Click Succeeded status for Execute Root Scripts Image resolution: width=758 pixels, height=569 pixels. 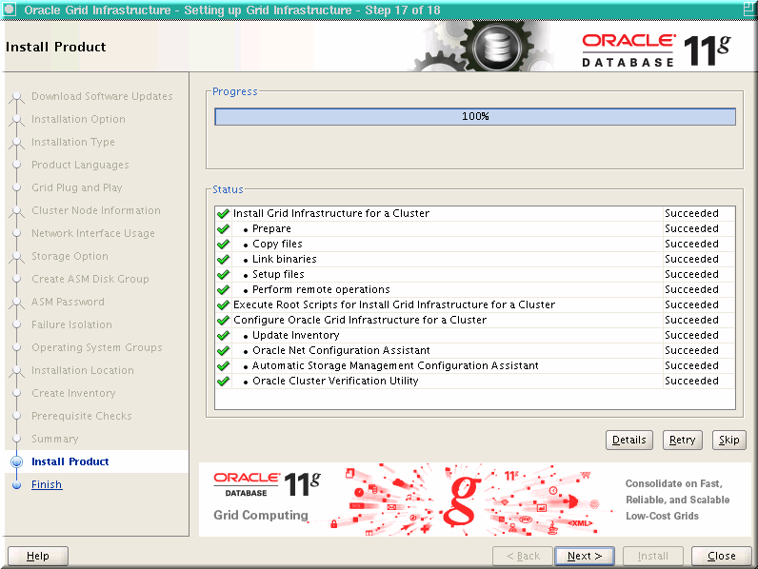[691, 304]
